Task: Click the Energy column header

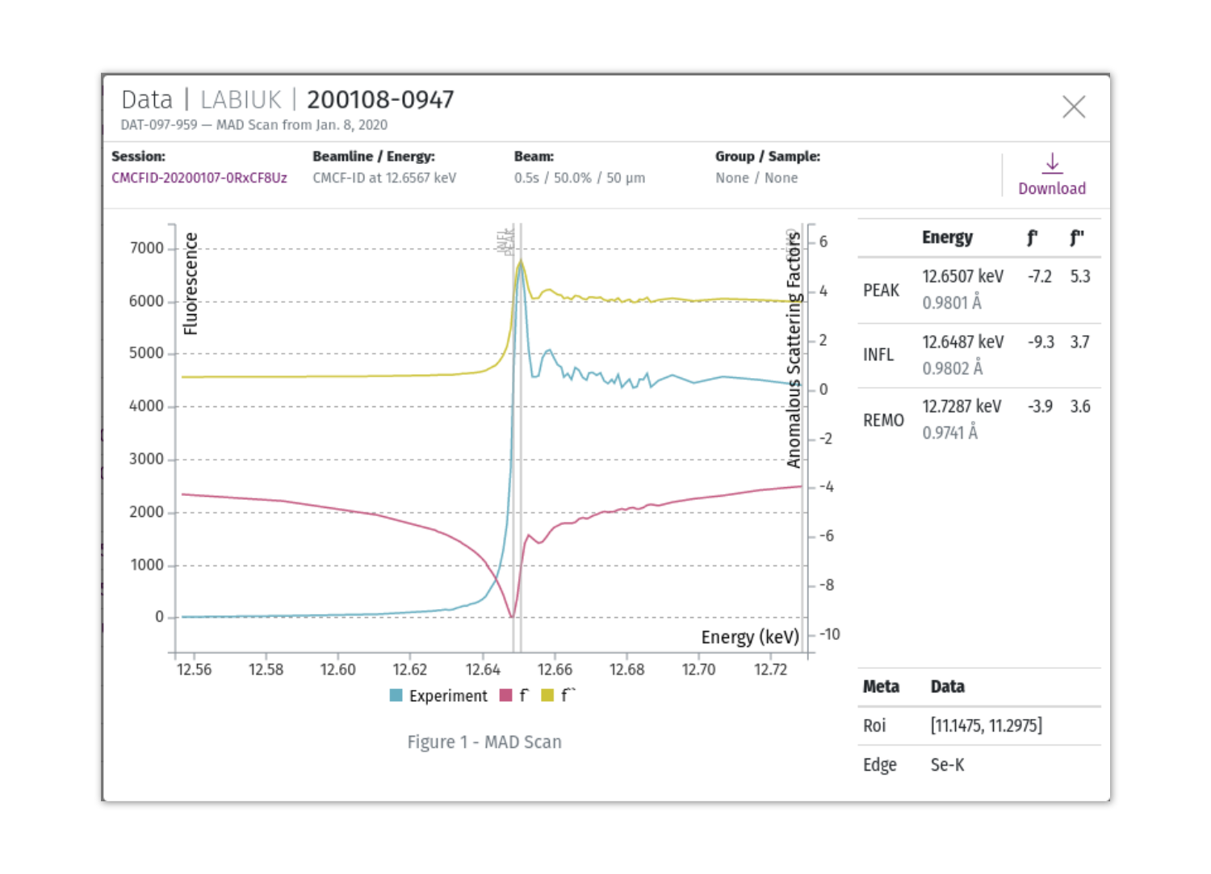Action: click(948, 237)
